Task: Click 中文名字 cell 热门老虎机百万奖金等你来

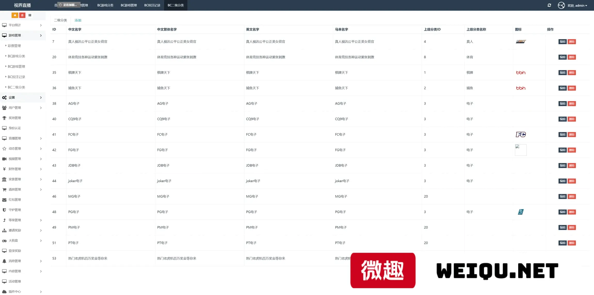Action: tap(88, 258)
